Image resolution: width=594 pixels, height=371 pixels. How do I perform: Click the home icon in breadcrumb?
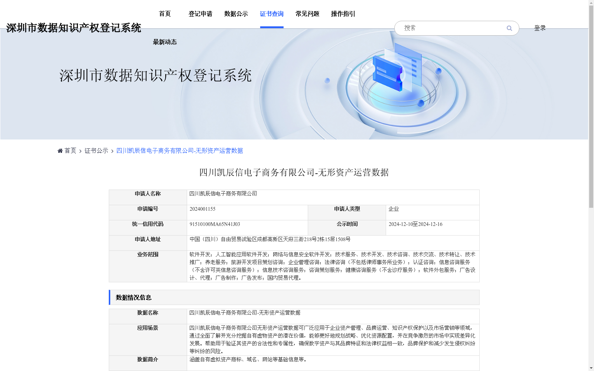click(60, 151)
